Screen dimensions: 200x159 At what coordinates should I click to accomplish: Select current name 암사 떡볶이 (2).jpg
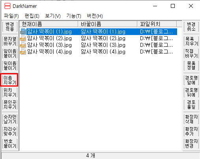click(49, 39)
